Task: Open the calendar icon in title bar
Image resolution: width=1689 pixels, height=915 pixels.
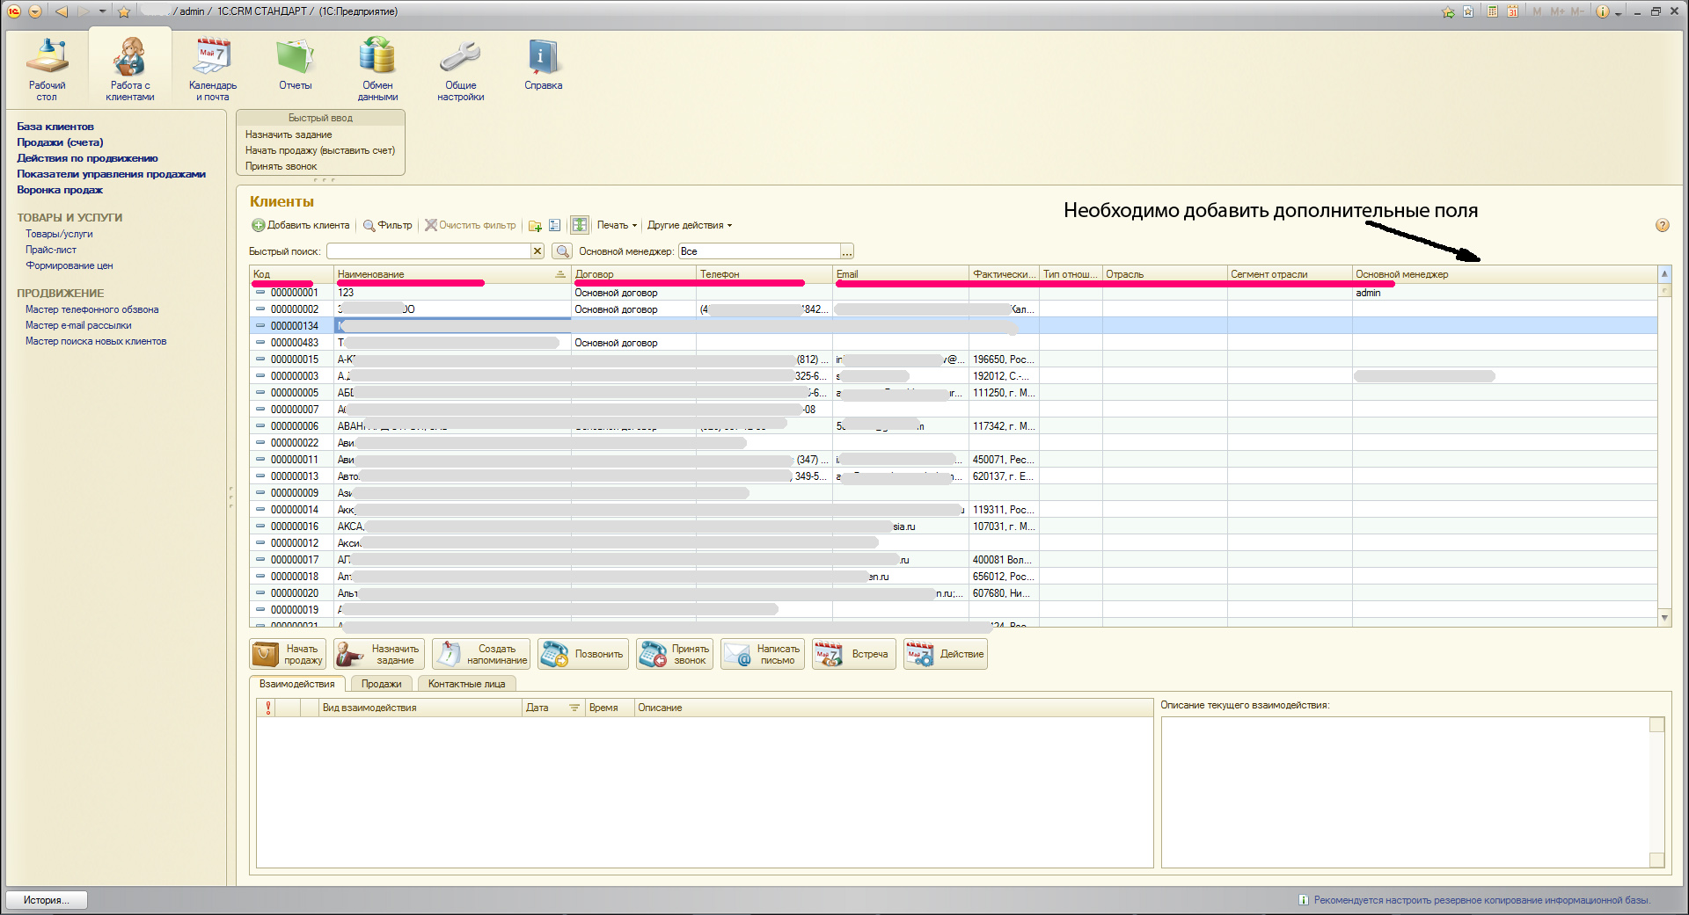Action: pos(1512,11)
